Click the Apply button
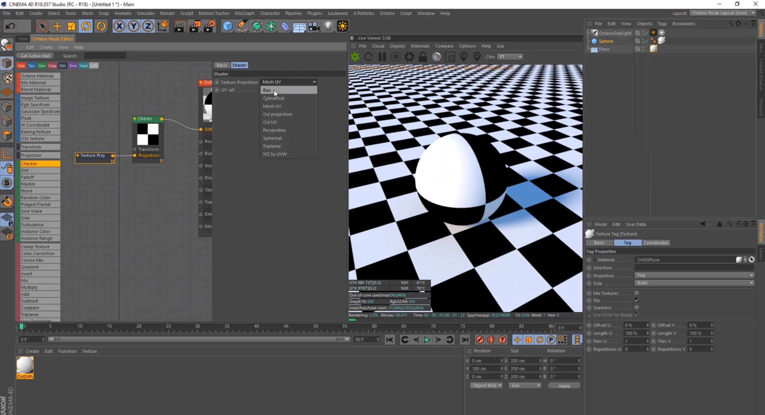The height and width of the screenshot is (415, 765). 564,386
